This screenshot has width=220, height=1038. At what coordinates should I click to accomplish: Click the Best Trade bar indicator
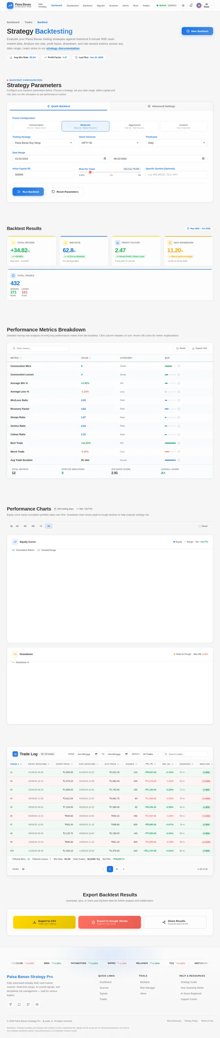[170, 443]
